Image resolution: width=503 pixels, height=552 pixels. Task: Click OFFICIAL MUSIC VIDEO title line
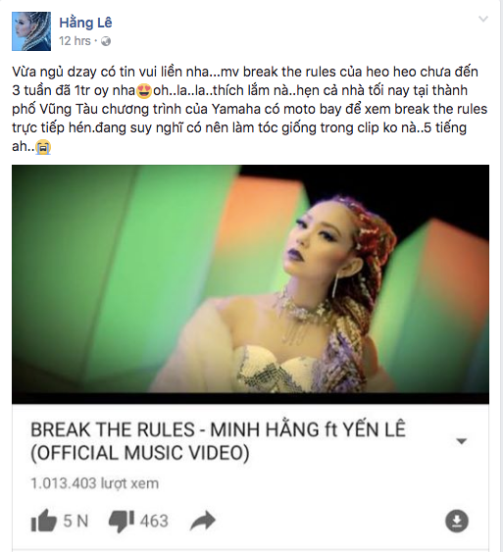[140, 453]
